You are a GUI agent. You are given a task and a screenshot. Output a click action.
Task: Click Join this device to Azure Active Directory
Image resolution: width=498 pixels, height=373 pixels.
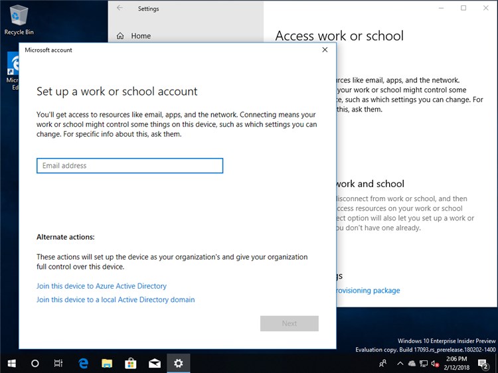pyautogui.click(x=102, y=286)
